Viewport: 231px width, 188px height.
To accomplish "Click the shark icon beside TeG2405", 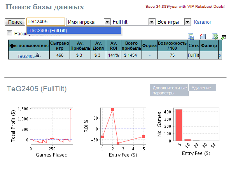I will [38, 55].
